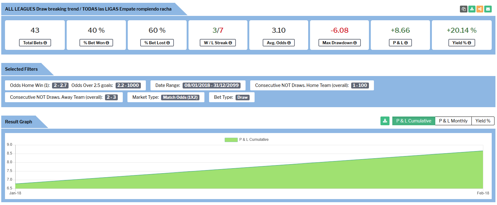Click the +20.14 % yield value
The height and width of the screenshot is (205, 497).
[x=461, y=31]
